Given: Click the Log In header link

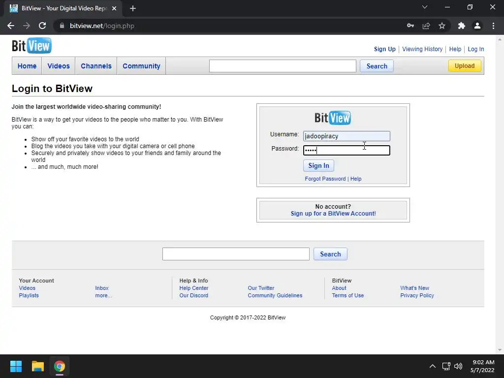Looking at the screenshot, I should tap(476, 49).
